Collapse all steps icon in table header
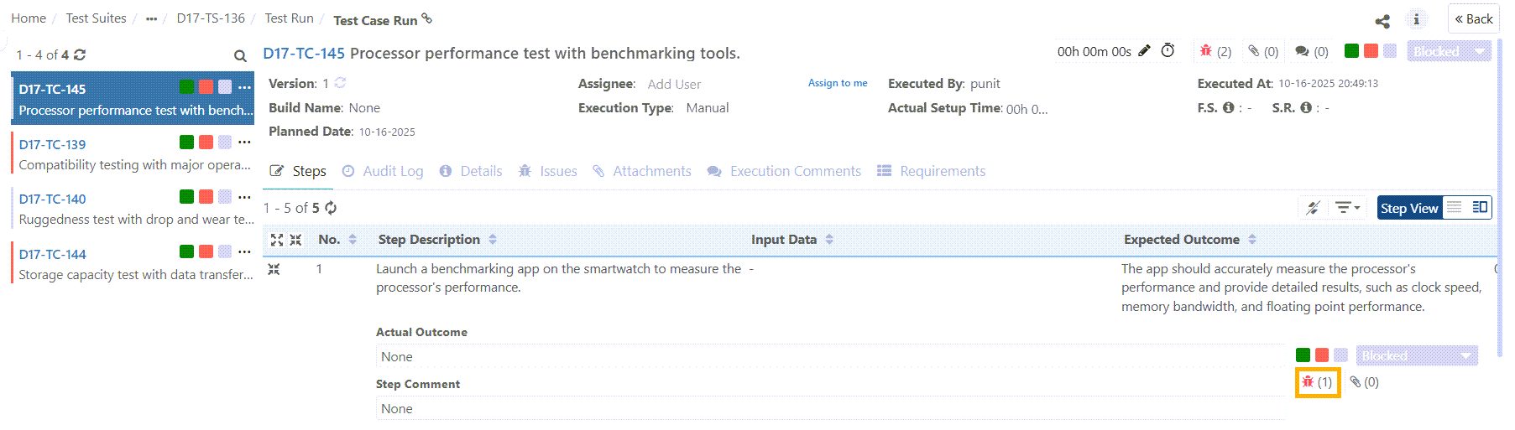The height and width of the screenshot is (430, 1515). click(295, 240)
